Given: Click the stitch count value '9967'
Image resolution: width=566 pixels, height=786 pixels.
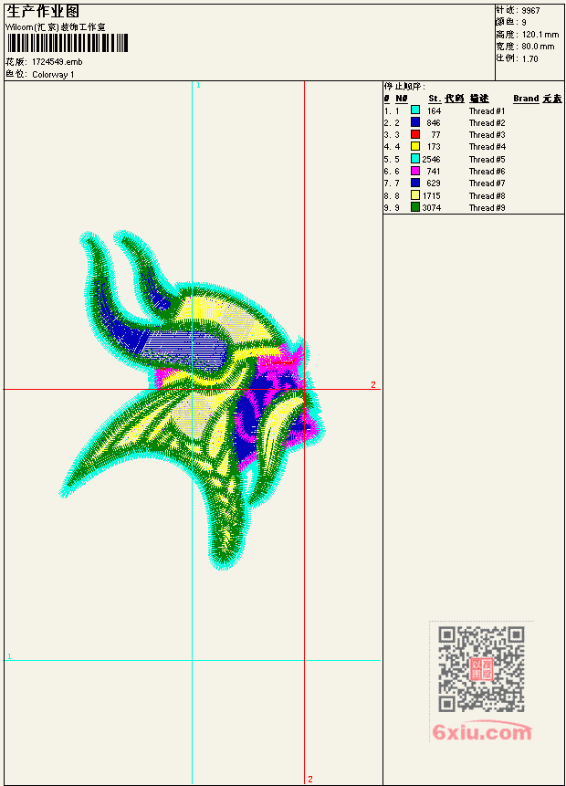Looking at the screenshot, I should [x=531, y=11].
